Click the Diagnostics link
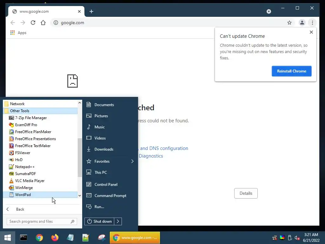Screen dimensions: 325x244 click(151, 156)
